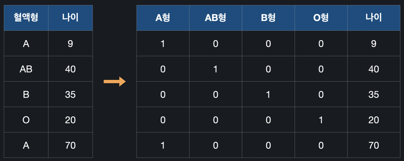Image resolution: width=404 pixels, height=161 pixels.
Task: Click the left table cell with age 9
Action: pos(70,43)
